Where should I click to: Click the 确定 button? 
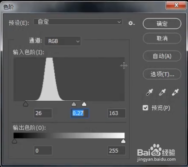point(162,24)
